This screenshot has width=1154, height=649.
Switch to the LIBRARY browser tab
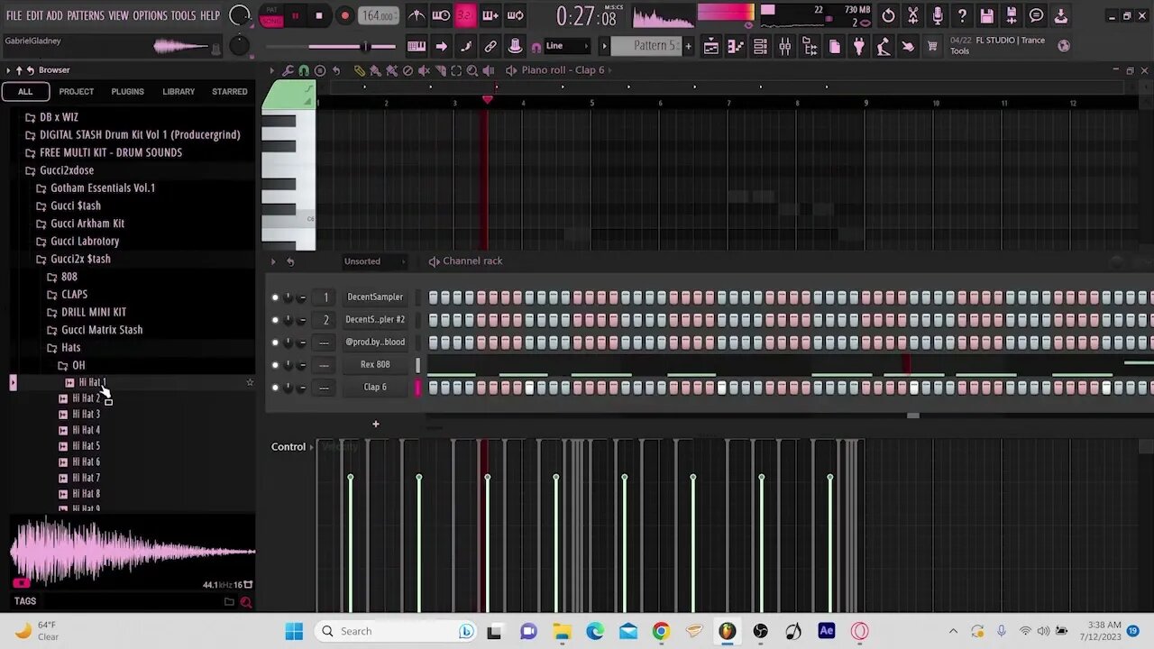click(x=179, y=91)
